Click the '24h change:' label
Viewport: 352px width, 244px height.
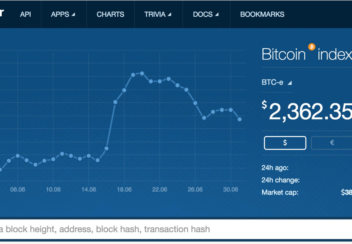[280, 180]
